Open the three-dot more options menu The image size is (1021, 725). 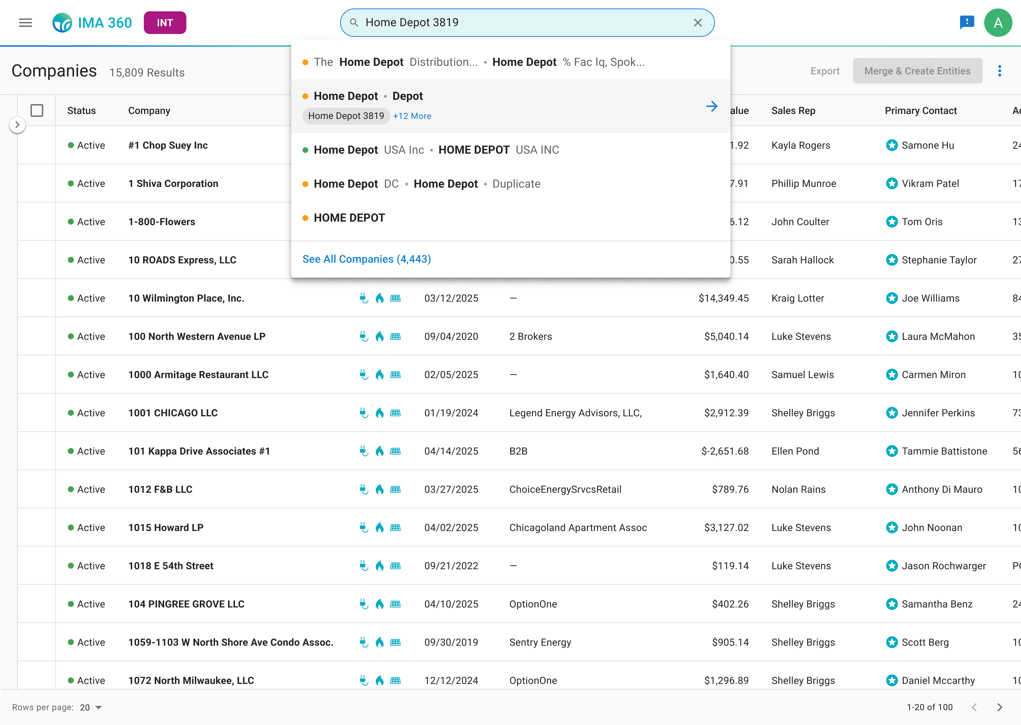[x=999, y=71]
